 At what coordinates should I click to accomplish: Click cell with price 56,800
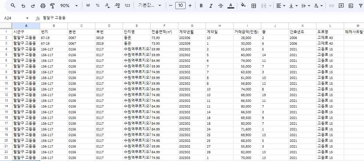pyautogui.click(x=247, y=83)
